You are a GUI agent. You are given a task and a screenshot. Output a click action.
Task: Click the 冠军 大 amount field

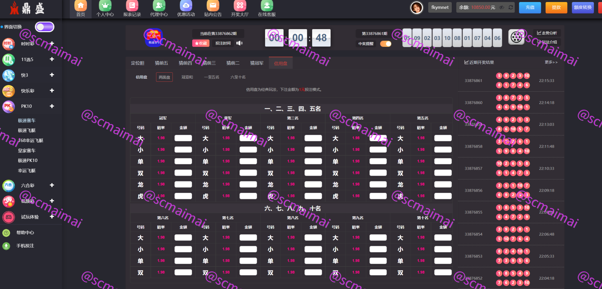[183, 138]
